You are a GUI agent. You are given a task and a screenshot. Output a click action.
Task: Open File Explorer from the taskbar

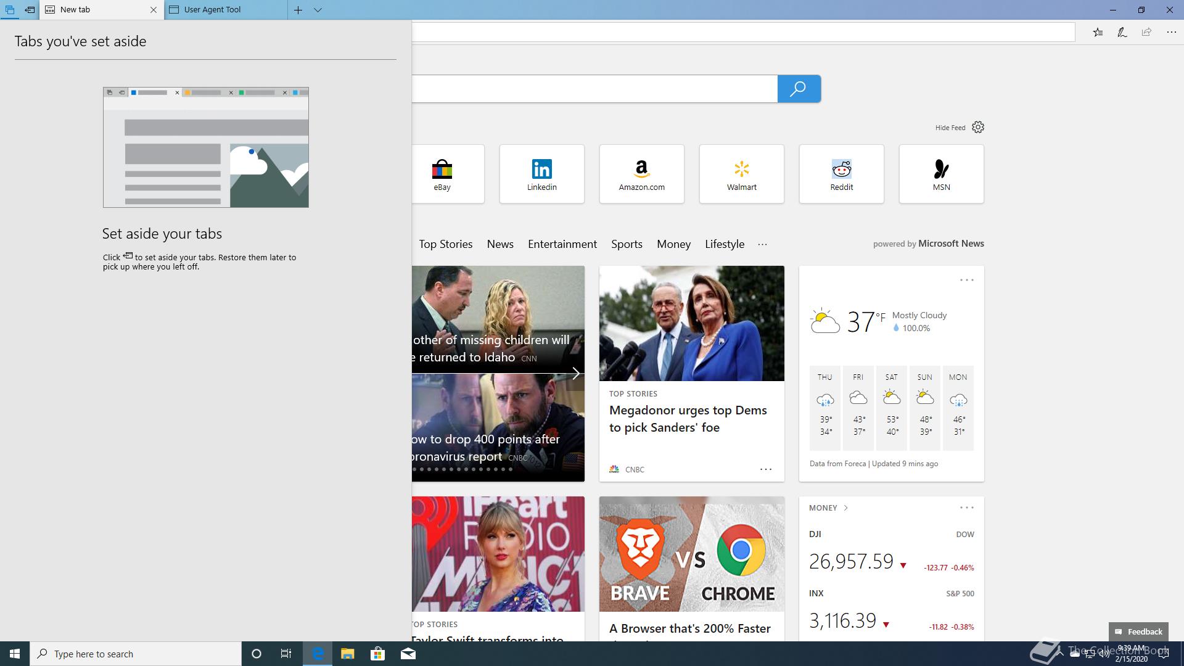pos(347,654)
